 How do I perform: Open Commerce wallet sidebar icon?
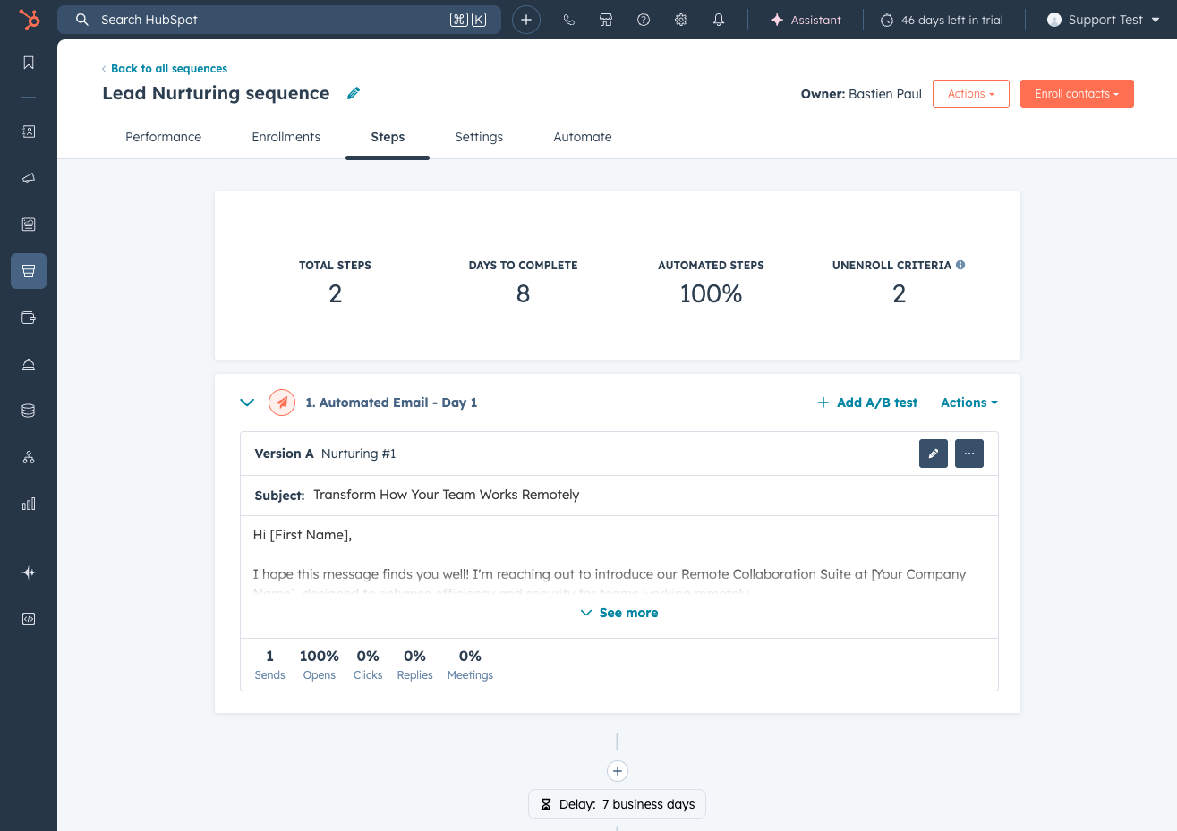point(29,318)
